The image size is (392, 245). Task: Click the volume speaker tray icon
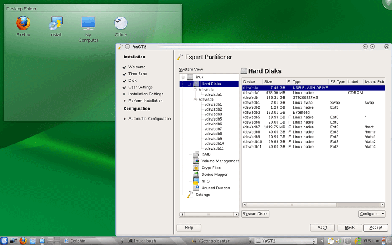tap(338, 241)
